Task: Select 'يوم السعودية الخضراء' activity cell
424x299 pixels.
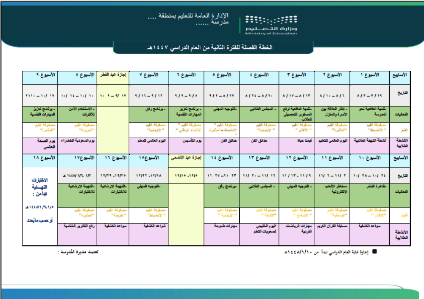Action: click(x=78, y=140)
